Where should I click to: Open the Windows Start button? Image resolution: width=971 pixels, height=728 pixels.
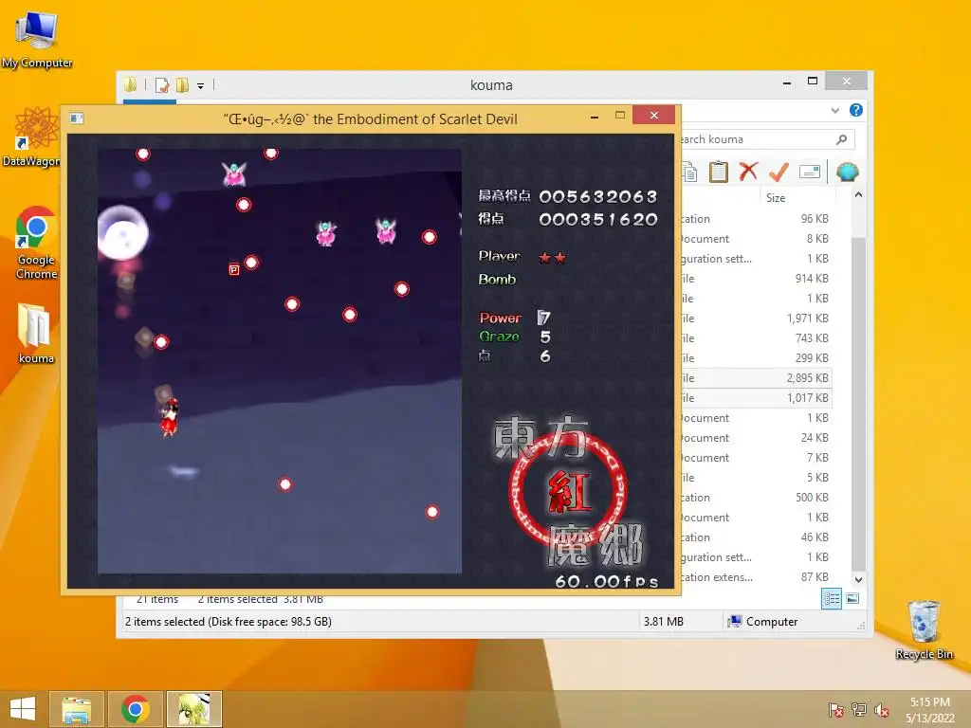click(23, 709)
